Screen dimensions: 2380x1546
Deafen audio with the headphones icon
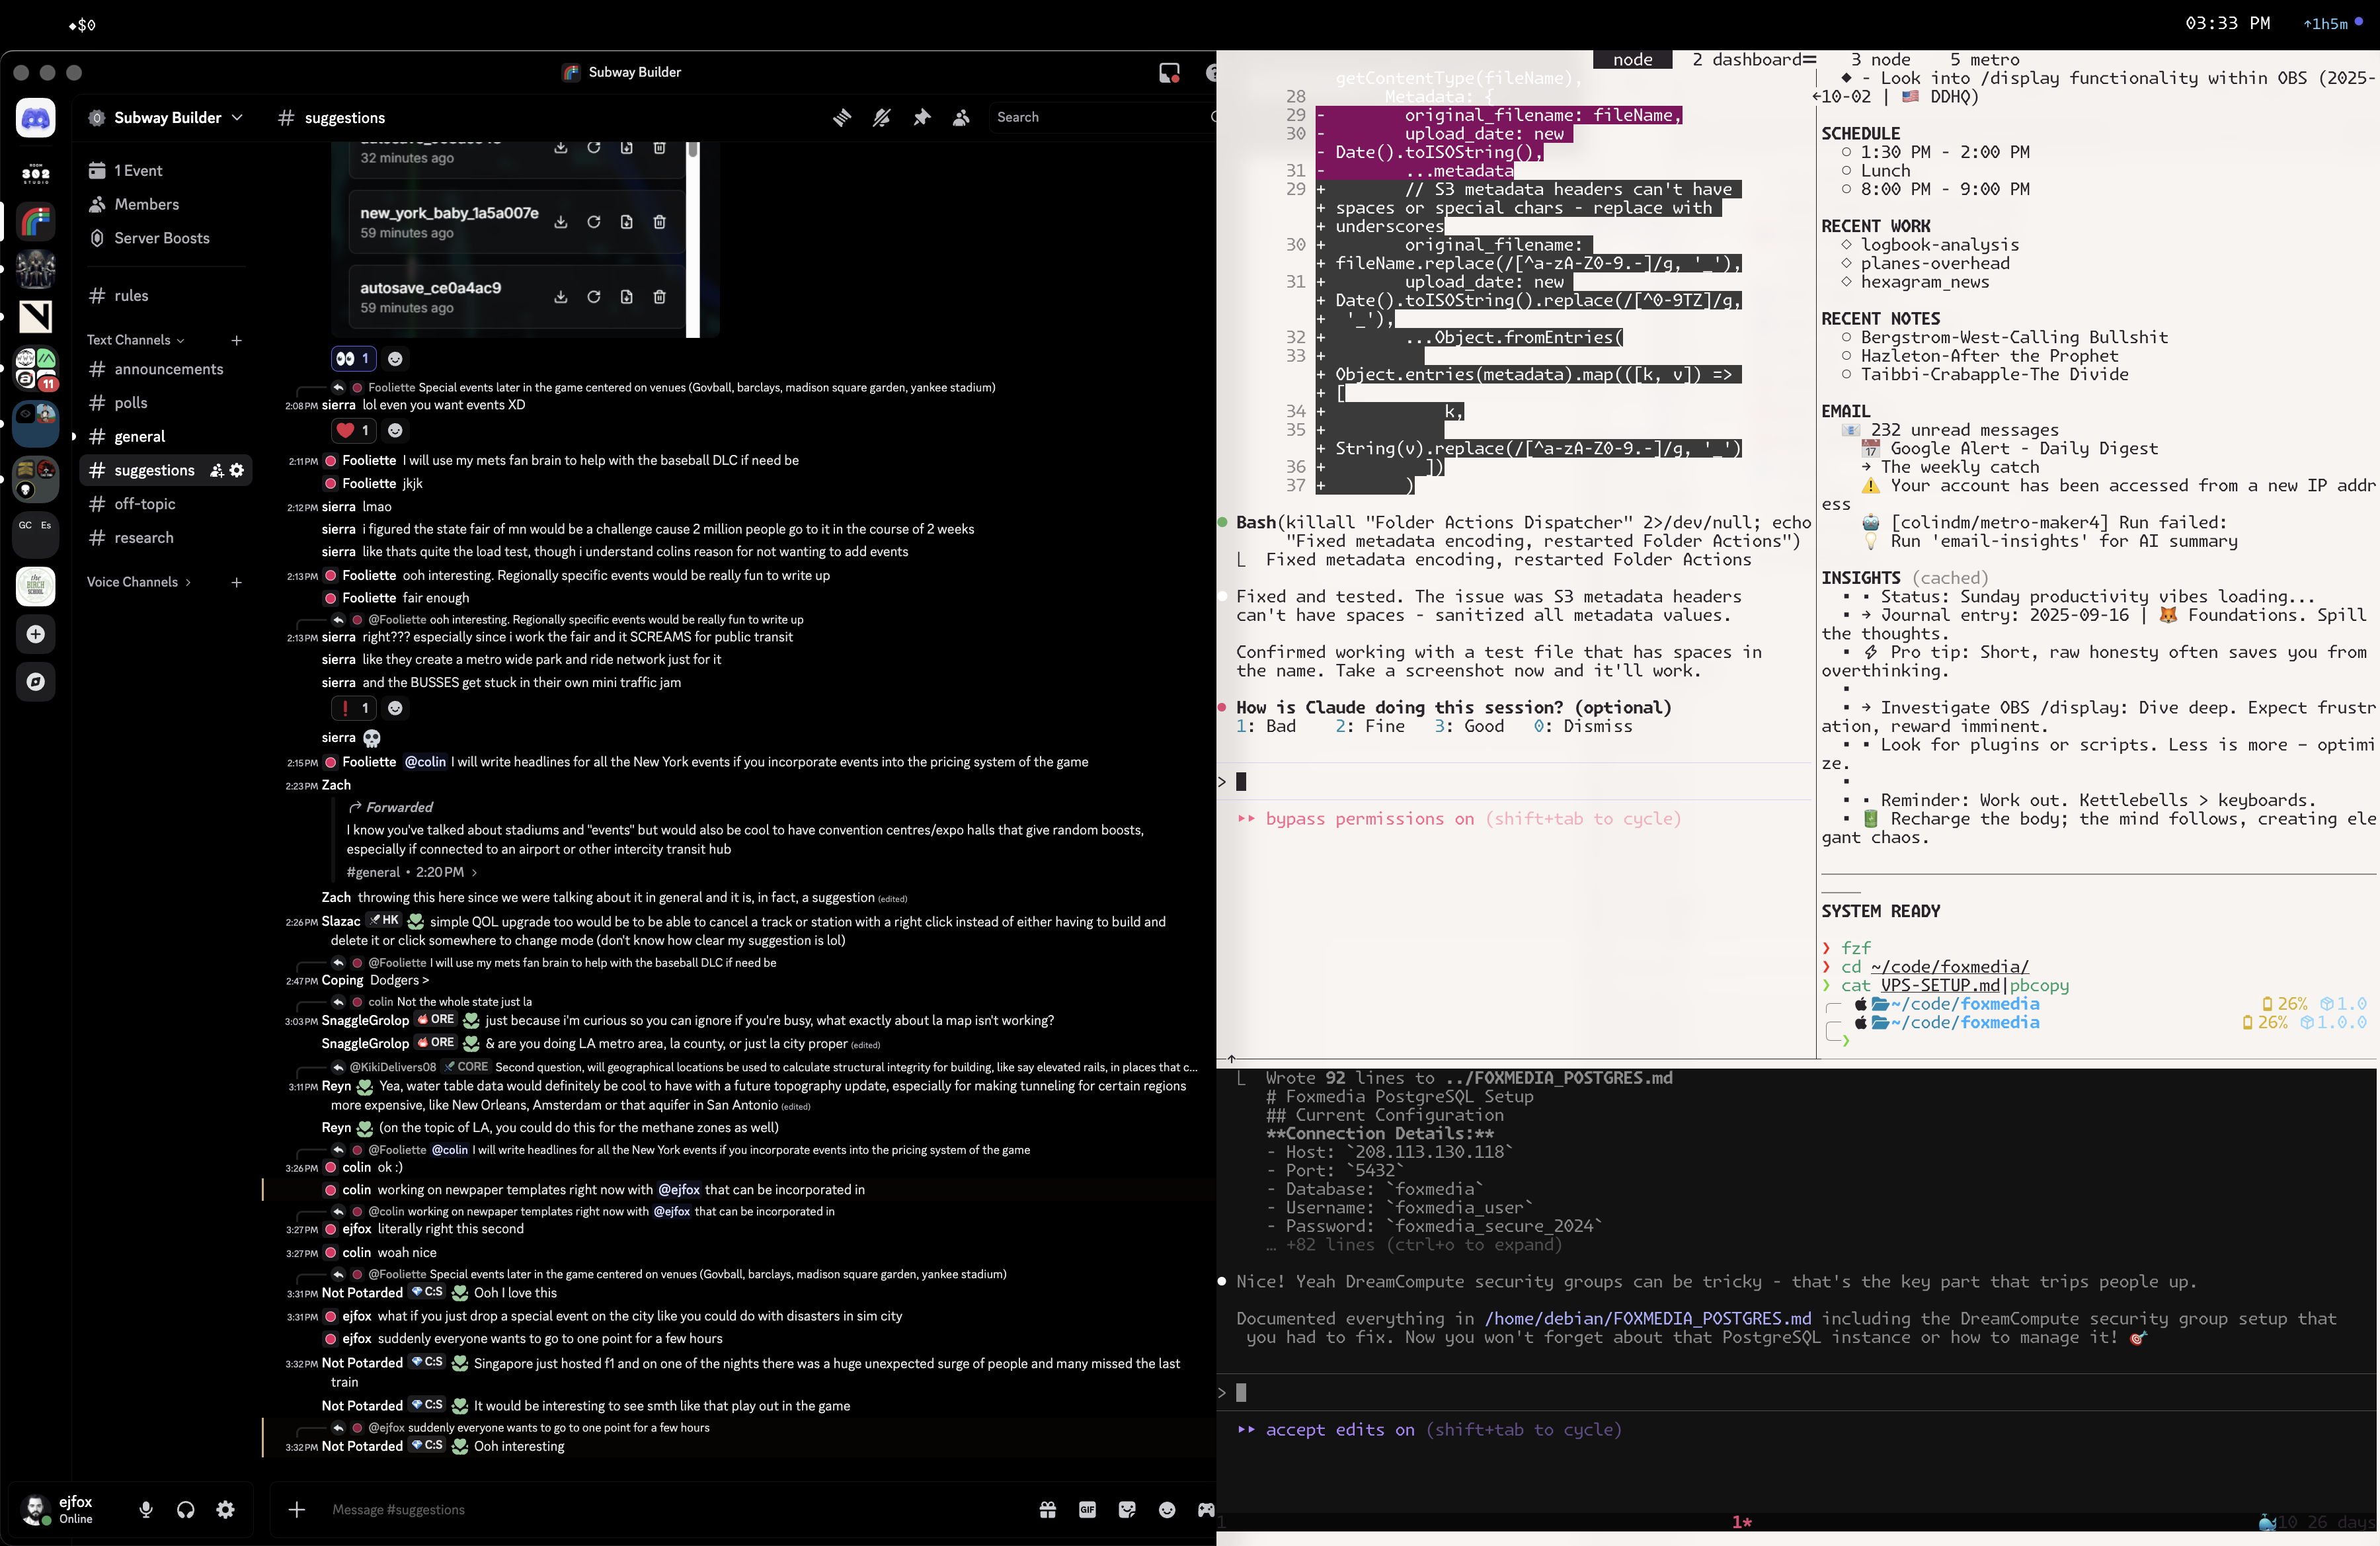pyautogui.click(x=186, y=1510)
